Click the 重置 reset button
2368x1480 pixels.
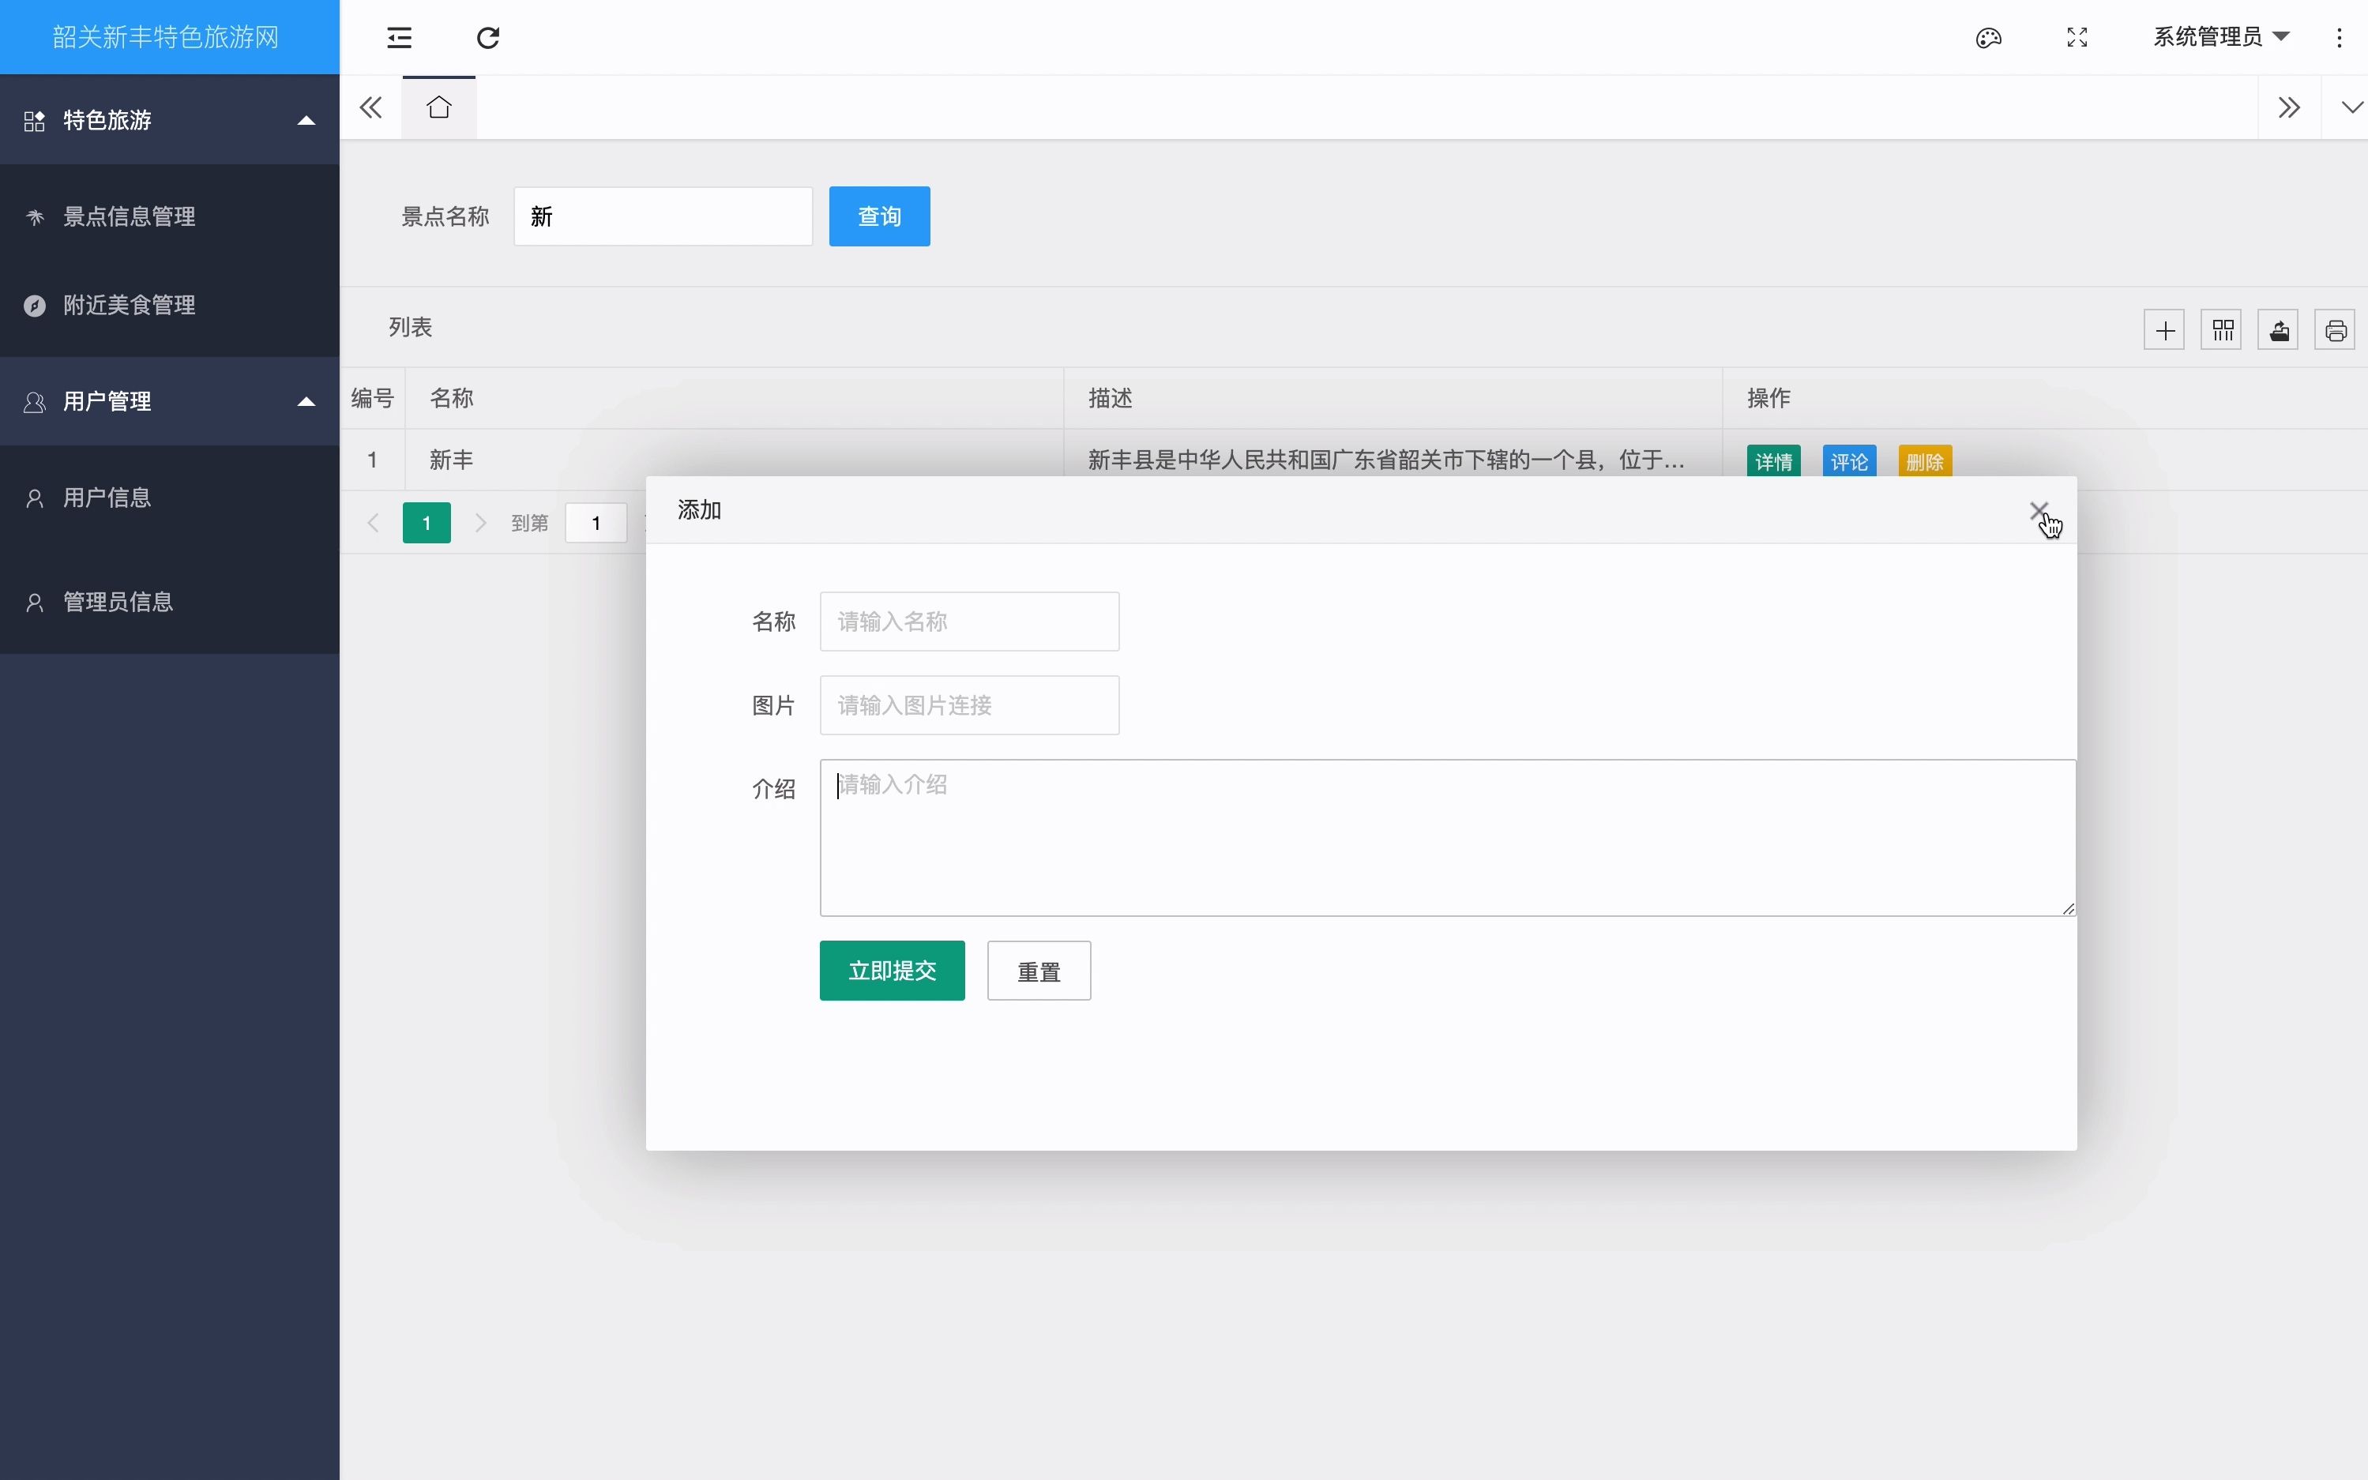1039,971
